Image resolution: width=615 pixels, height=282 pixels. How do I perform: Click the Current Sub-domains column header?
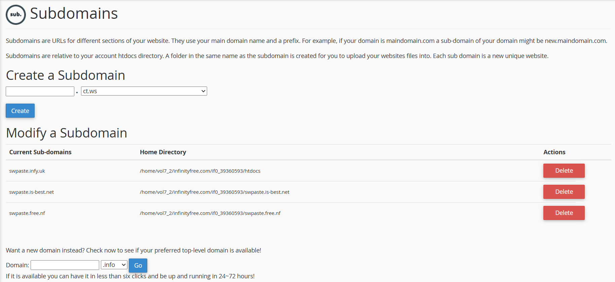point(40,152)
